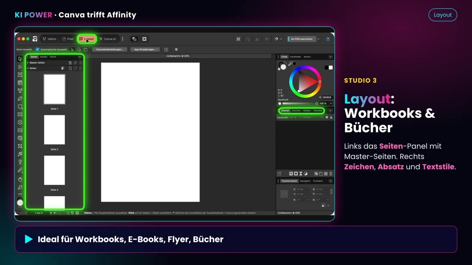Select the Picture Frame Ellipse tool

pyautogui.click(x=20, y=122)
